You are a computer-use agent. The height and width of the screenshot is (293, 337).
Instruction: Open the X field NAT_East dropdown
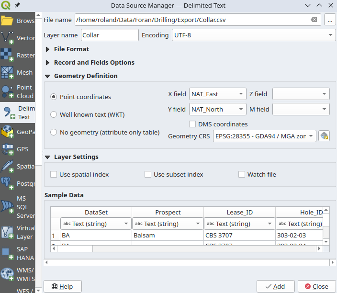coord(217,94)
